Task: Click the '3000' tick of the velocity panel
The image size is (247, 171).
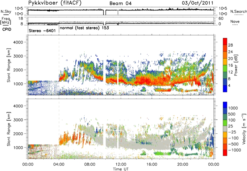Action: pos(18,120)
